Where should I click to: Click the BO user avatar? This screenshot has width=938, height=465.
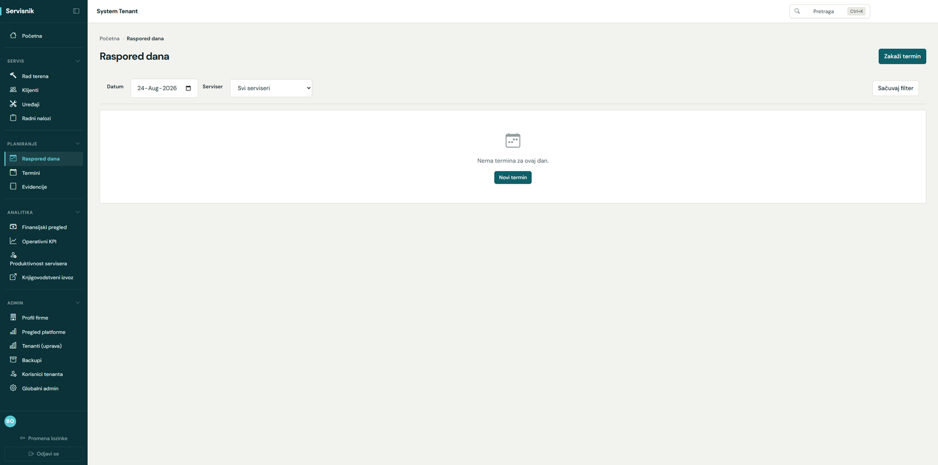click(x=10, y=421)
